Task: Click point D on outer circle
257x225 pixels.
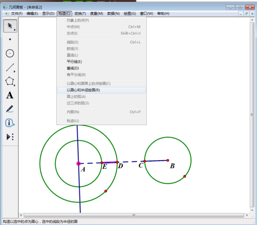Action: (x=117, y=162)
